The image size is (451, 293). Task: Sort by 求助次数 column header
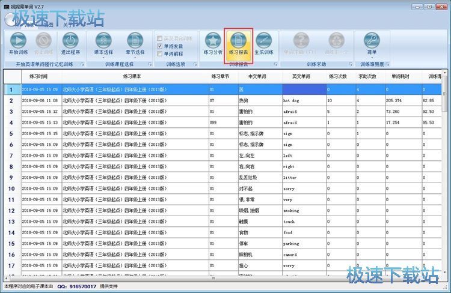370,76
